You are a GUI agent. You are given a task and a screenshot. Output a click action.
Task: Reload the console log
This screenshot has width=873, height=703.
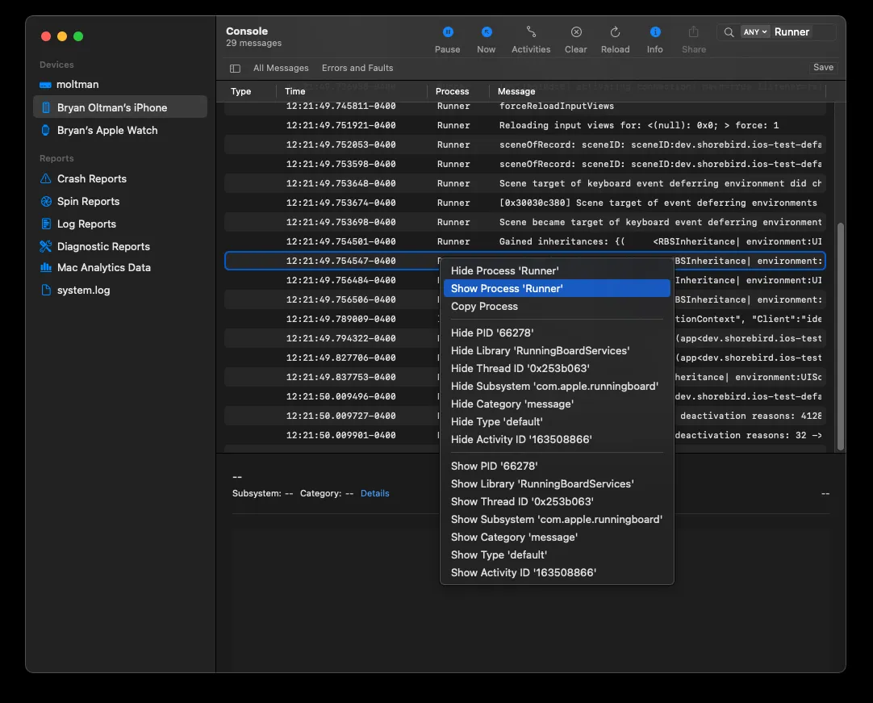(x=616, y=40)
